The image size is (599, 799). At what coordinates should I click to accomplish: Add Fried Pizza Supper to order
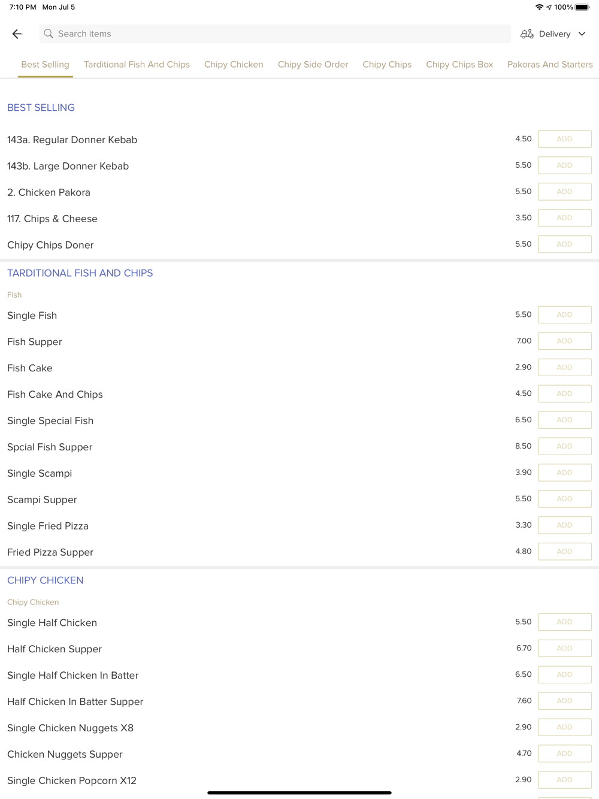[565, 552]
